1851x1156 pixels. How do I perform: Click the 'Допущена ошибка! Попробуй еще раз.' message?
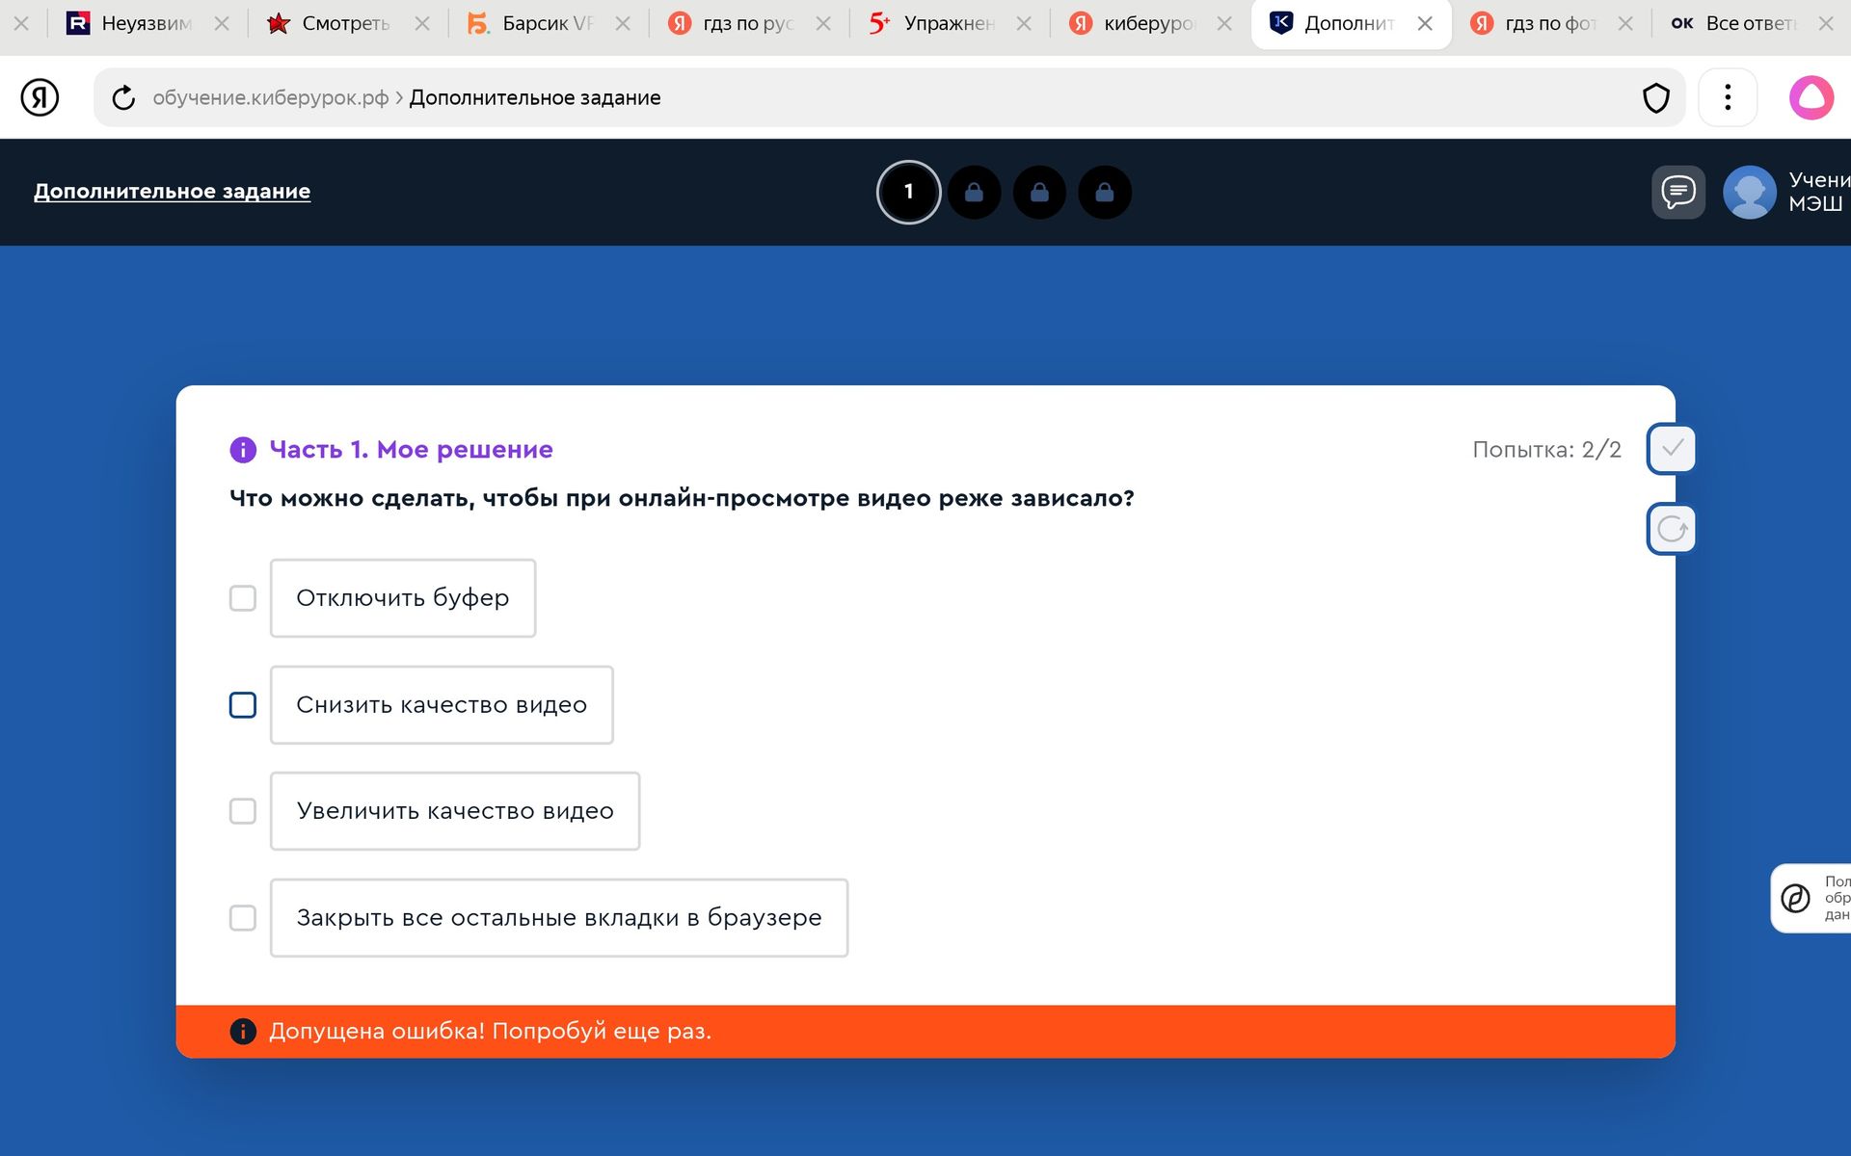(x=490, y=1032)
